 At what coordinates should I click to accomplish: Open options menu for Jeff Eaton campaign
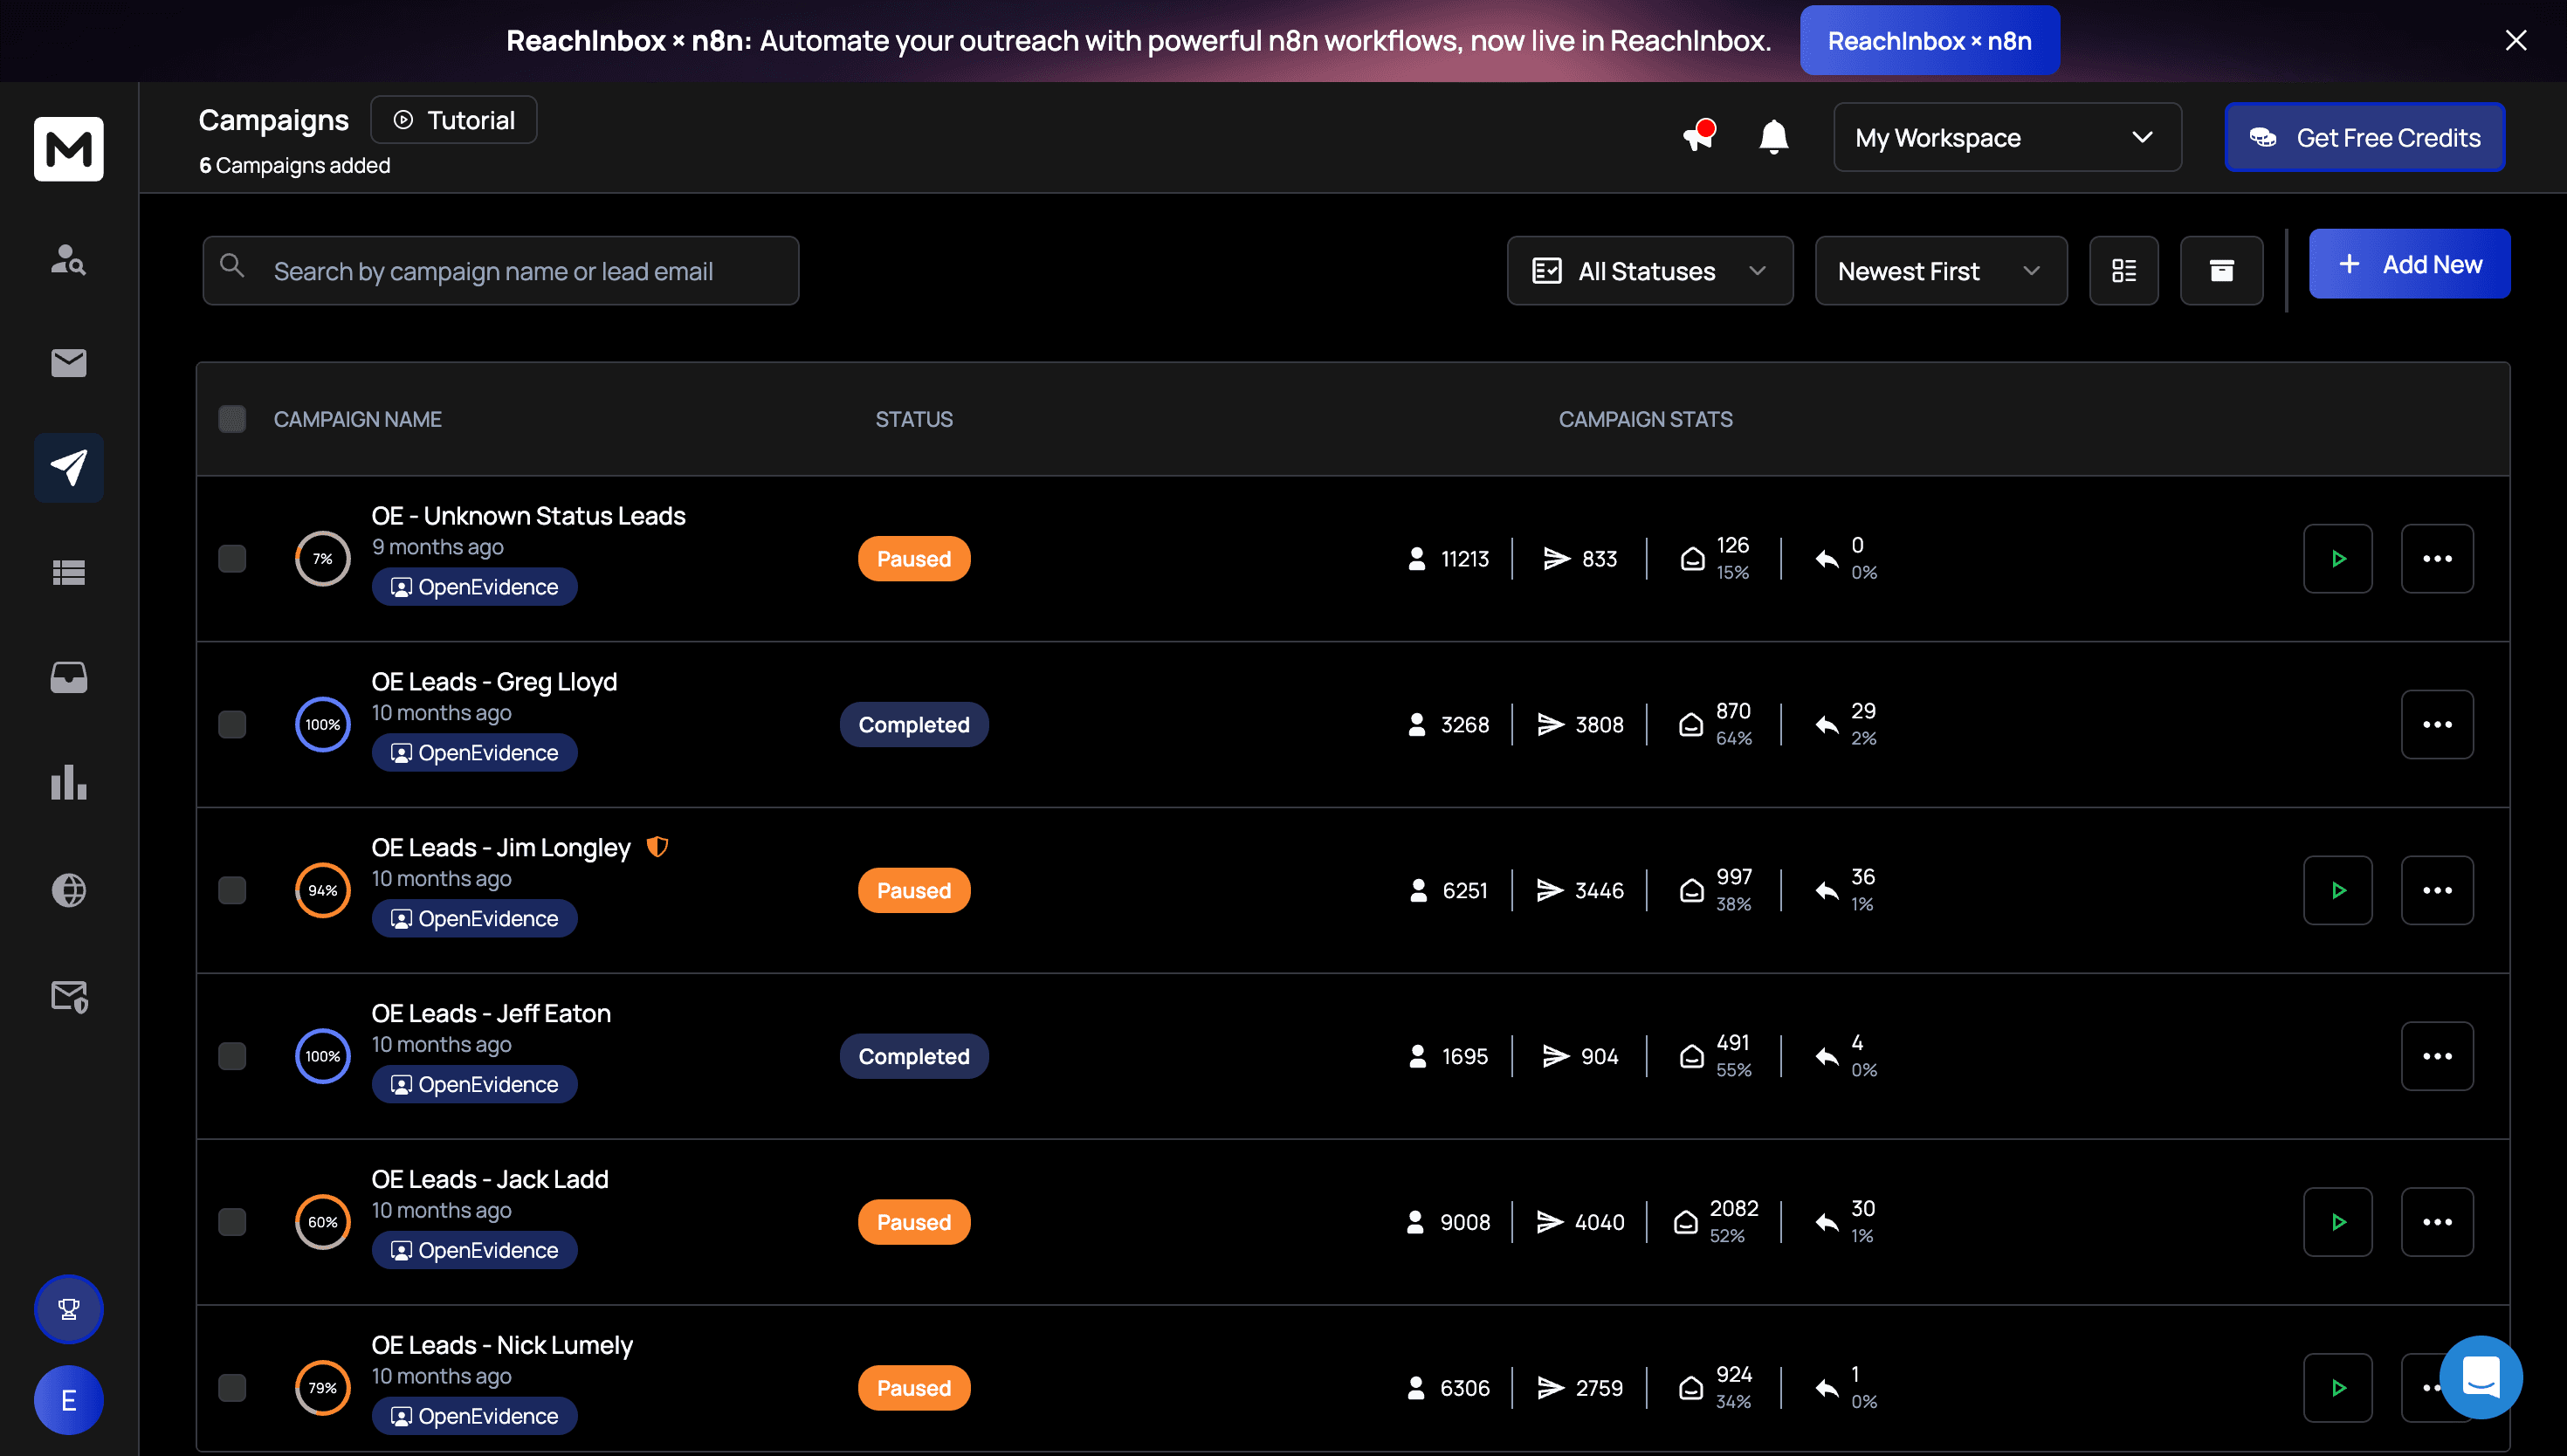click(2437, 1055)
